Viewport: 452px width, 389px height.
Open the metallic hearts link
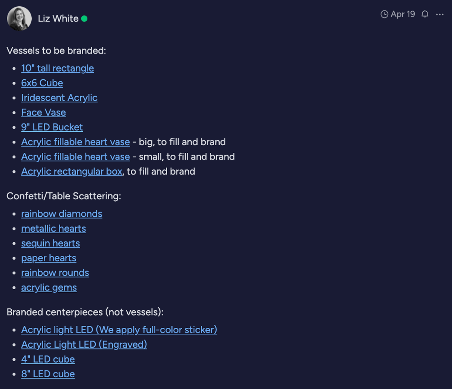(53, 228)
